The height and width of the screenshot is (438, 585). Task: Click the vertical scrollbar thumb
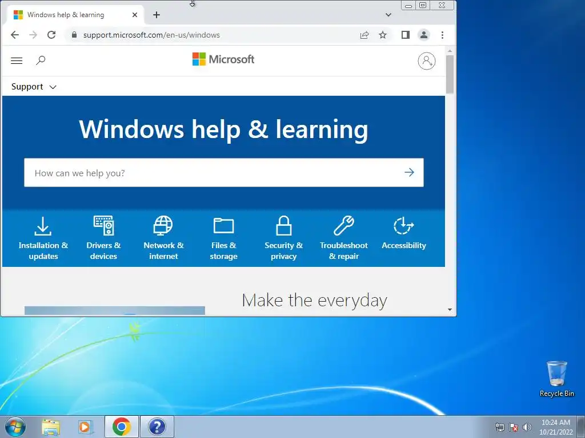450,75
